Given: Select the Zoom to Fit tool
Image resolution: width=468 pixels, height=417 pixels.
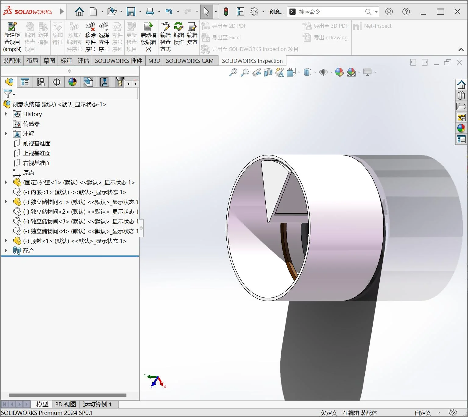Looking at the screenshot, I should point(233,72).
